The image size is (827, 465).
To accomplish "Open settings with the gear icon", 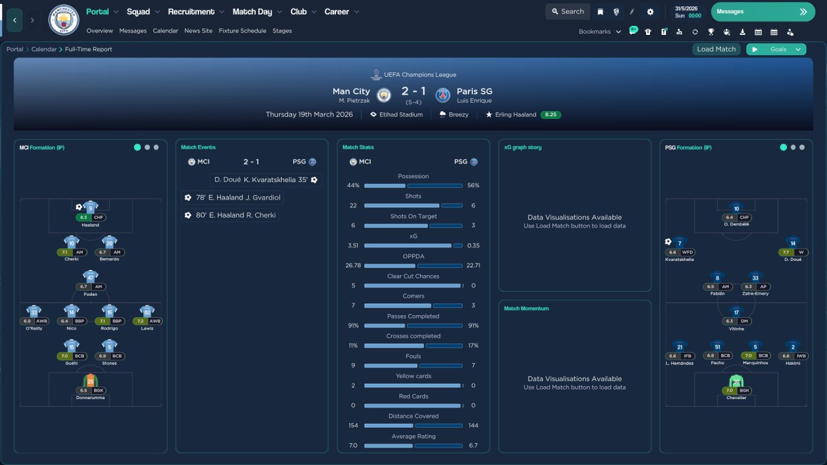I will point(650,12).
